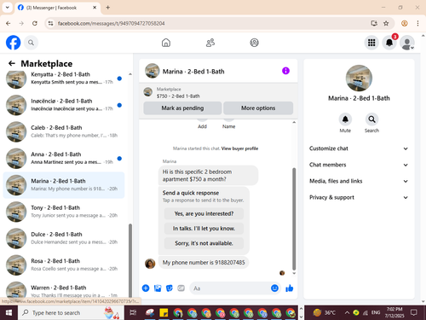Reload the page in Chrome
Screen dimensions: 426x320
35,23
